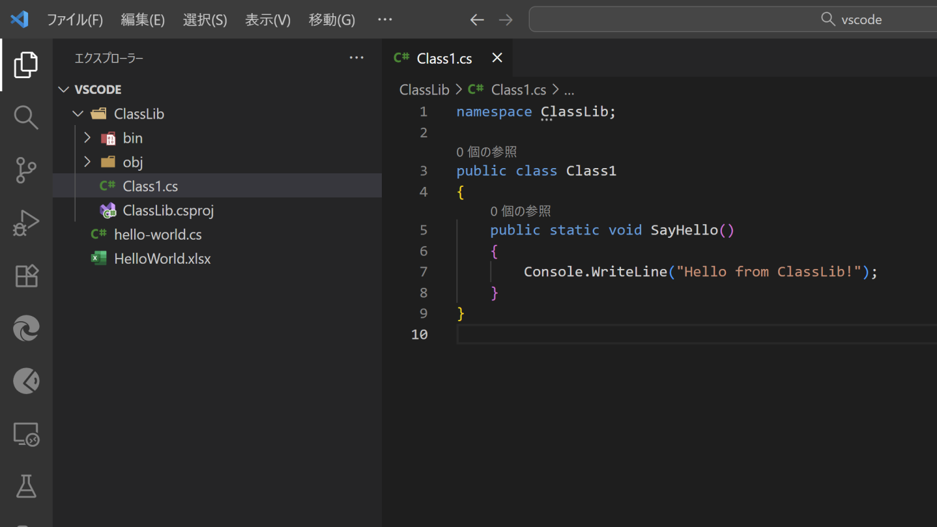The image size is (937, 527).
Task: Close the Class1.cs editor tab
Action: (497, 58)
